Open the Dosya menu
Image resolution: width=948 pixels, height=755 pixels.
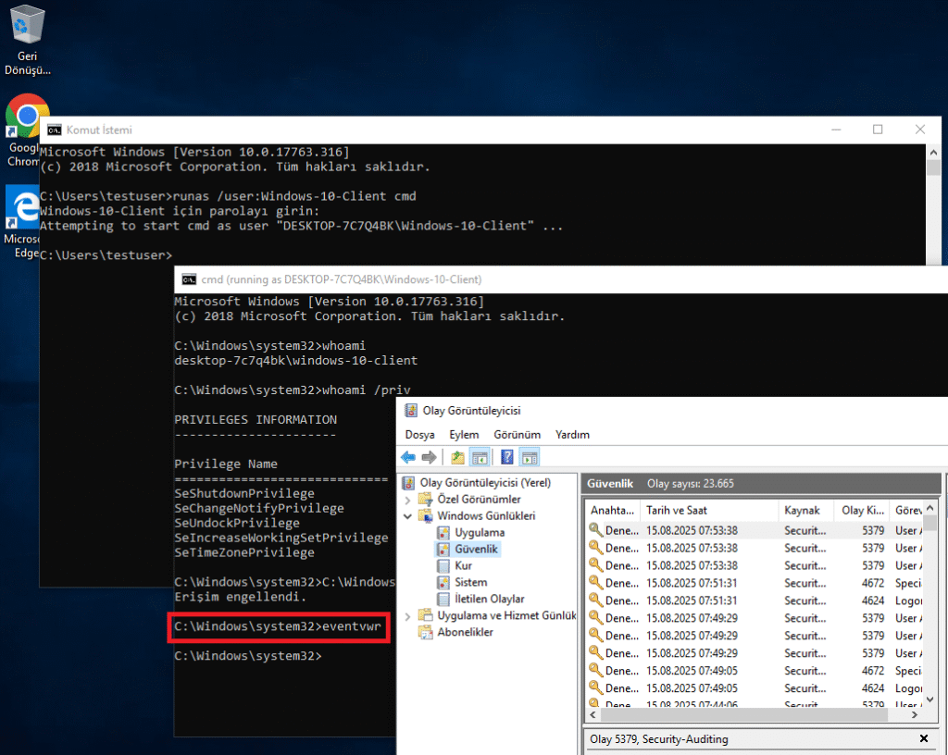[419, 435]
